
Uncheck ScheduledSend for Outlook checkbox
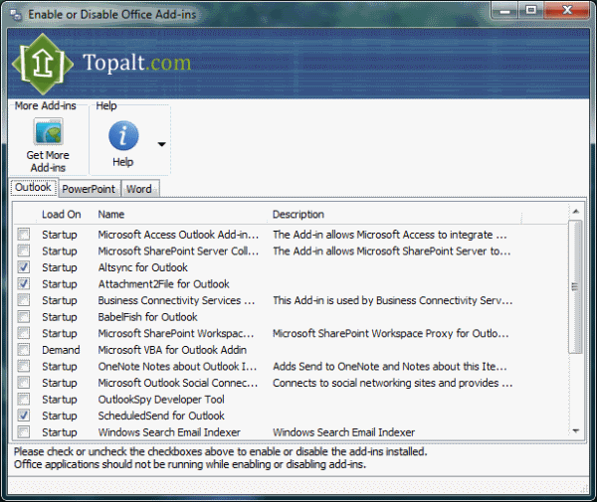(24, 416)
